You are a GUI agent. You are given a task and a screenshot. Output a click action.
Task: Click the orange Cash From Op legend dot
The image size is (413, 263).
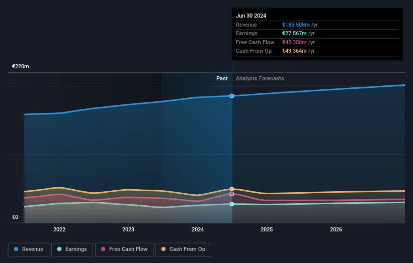point(163,249)
